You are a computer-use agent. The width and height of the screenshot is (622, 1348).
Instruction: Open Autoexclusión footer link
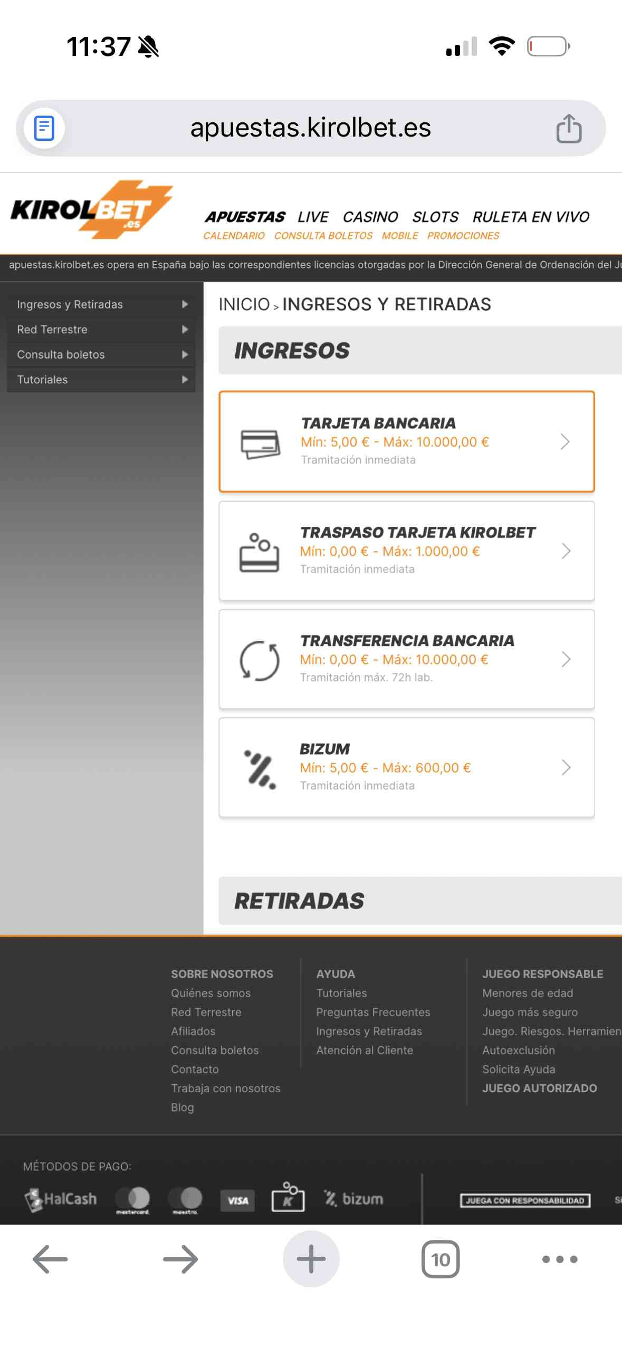[519, 1050]
